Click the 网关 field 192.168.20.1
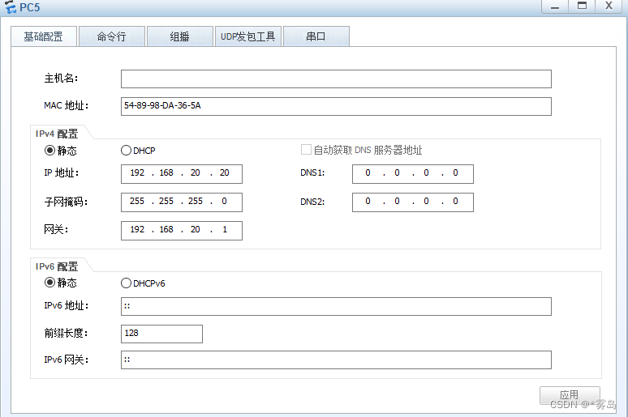Image resolution: width=628 pixels, height=417 pixels. (x=182, y=231)
